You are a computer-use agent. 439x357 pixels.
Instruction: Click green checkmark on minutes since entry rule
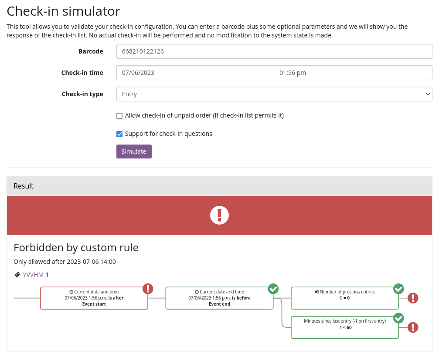tap(398, 318)
